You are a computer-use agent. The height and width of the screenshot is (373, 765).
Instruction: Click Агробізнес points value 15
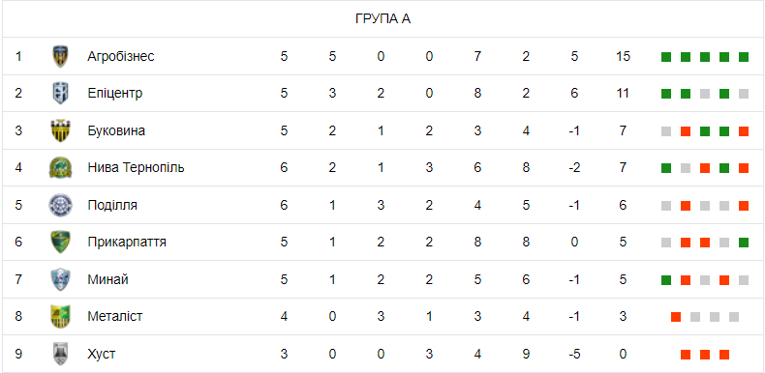(623, 56)
